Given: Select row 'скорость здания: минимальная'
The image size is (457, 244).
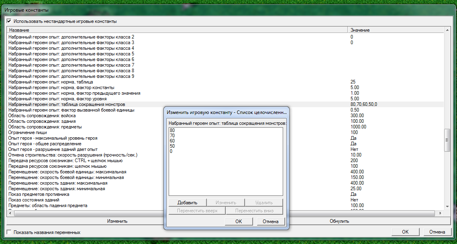Looking at the screenshot, I should coord(86,189).
